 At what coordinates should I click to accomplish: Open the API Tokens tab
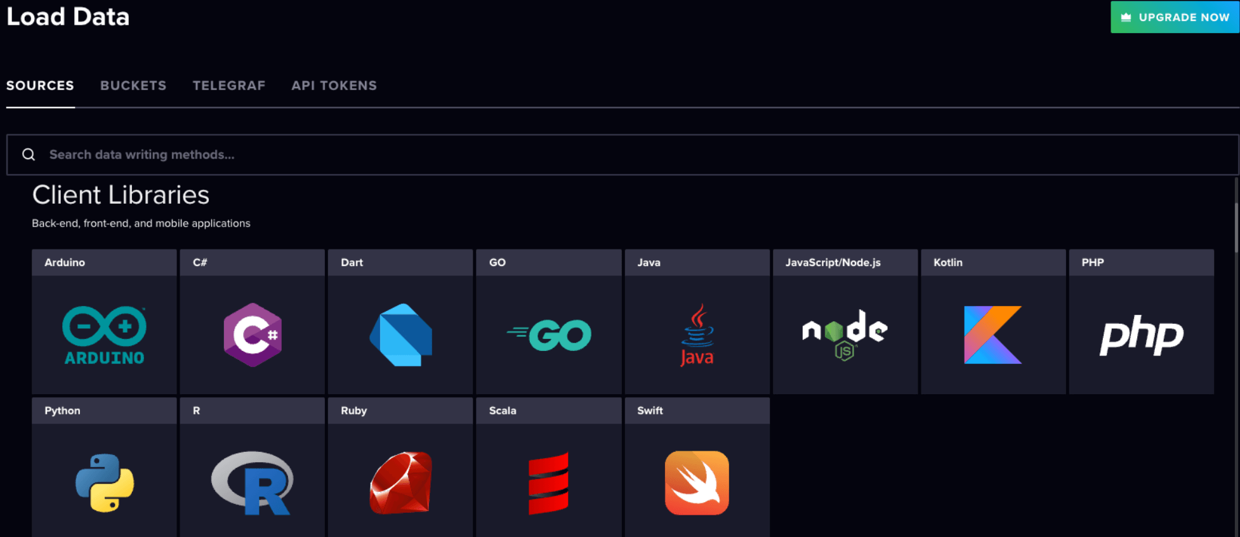[x=334, y=85]
